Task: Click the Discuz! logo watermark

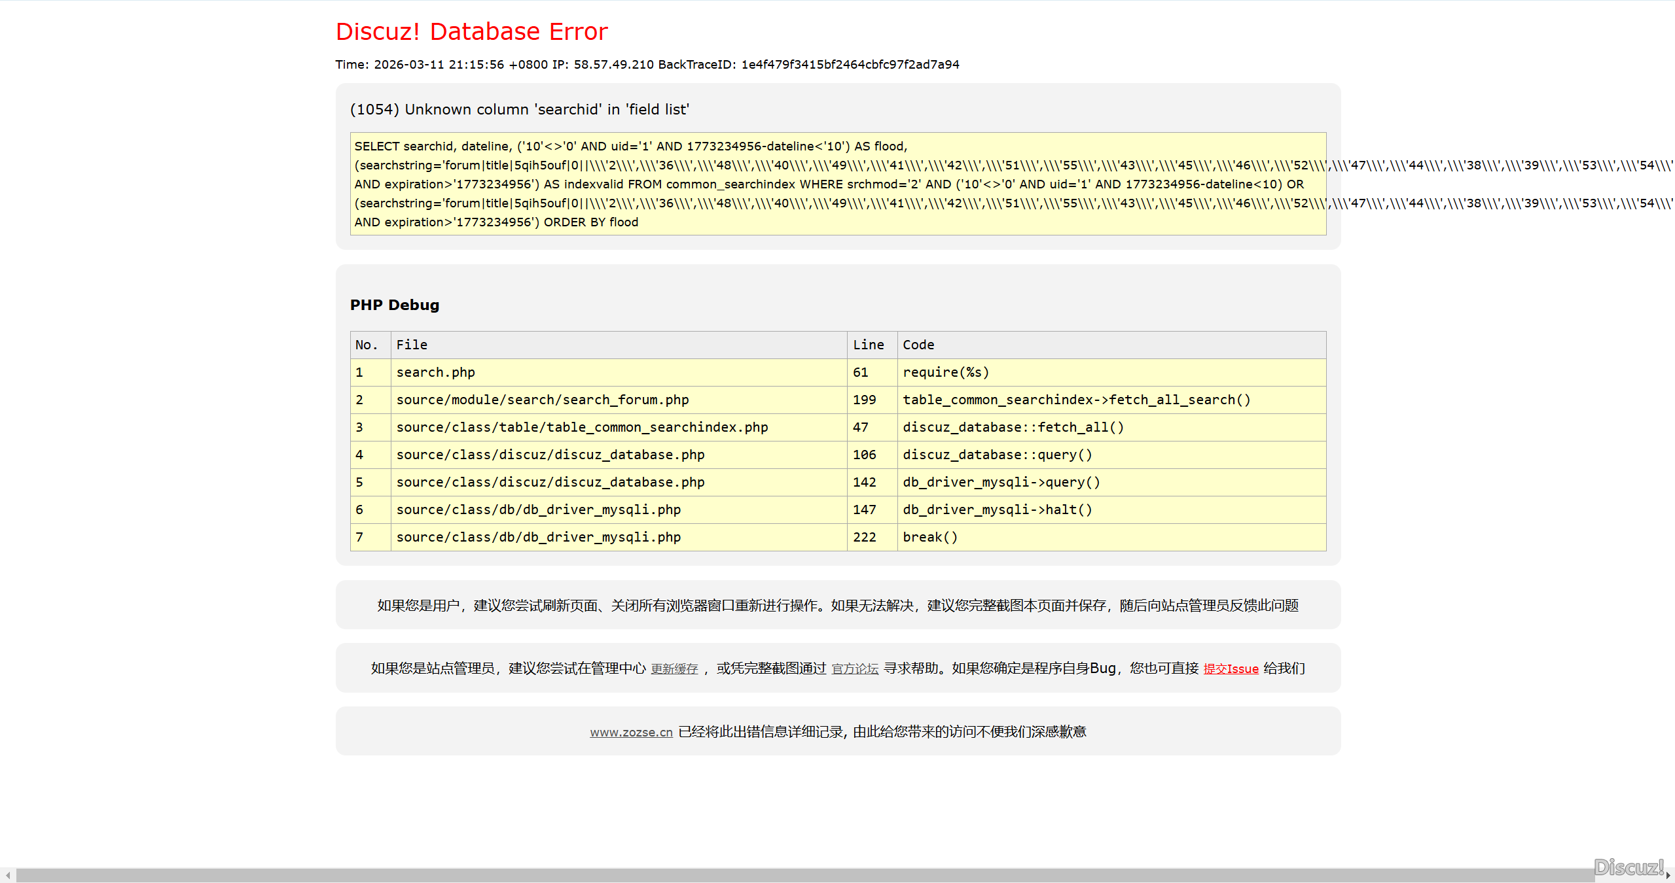Action: (1628, 867)
